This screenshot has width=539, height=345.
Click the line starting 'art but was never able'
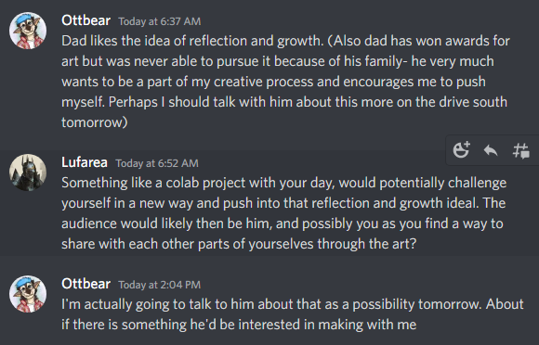tap(278, 61)
